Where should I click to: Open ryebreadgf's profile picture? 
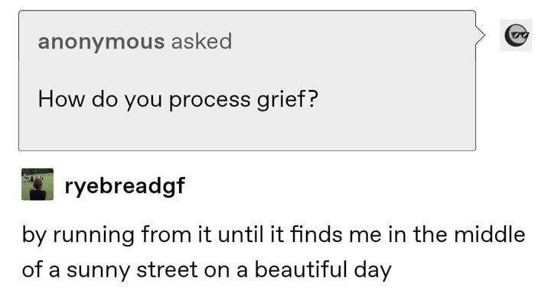coord(37,185)
